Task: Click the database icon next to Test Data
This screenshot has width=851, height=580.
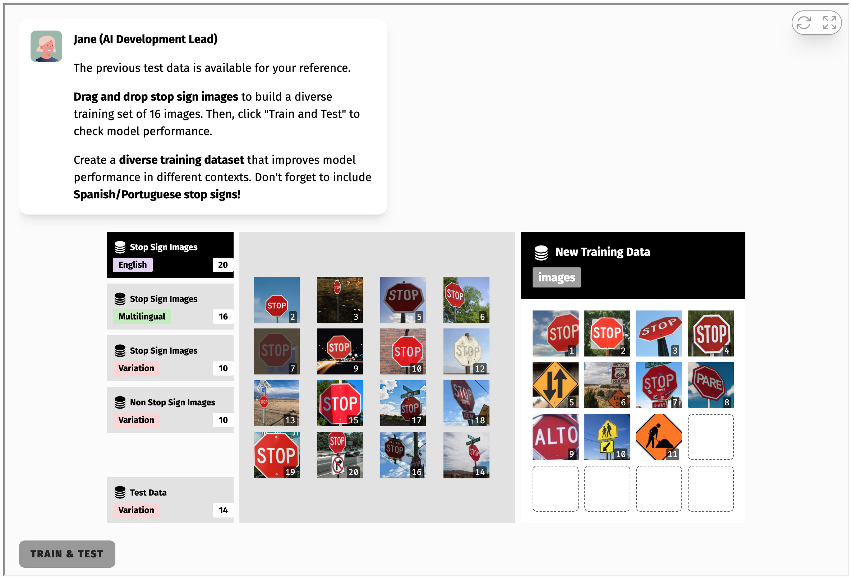Action: click(120, 492)
